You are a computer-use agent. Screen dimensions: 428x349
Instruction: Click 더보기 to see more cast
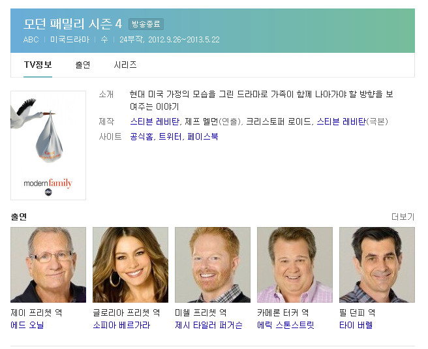click(x=403, y=217)
